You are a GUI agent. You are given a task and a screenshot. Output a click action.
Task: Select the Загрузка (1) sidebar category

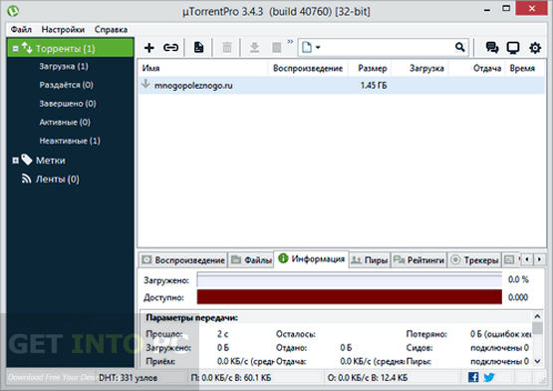tap(64, 66)
